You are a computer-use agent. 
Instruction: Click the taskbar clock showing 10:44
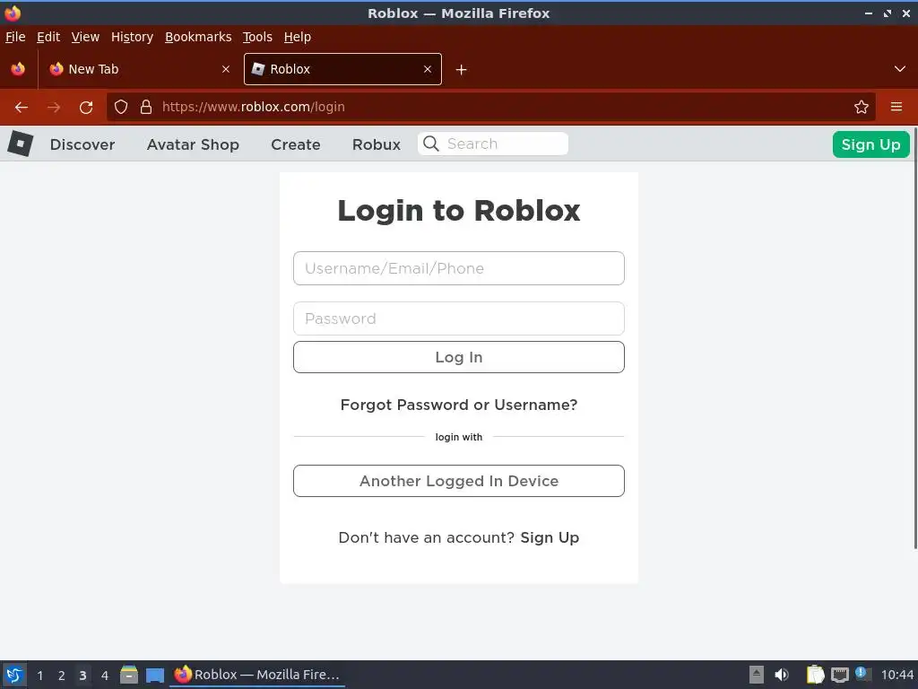[x=896, y=675]
